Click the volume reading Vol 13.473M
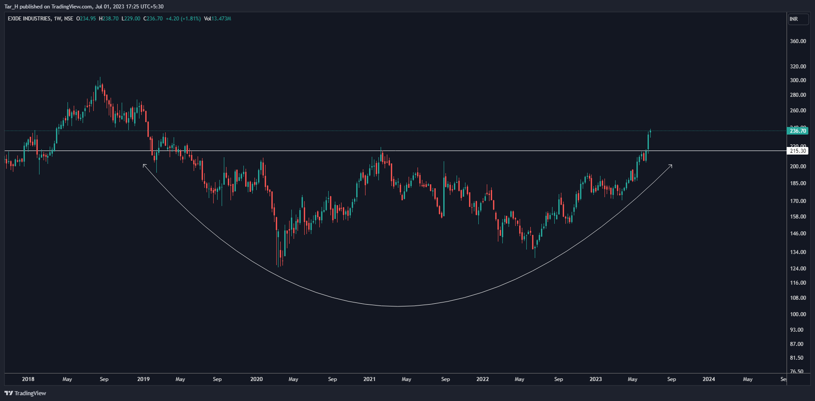The height and width of the screenshot is (401, 815). pos(218,19)
